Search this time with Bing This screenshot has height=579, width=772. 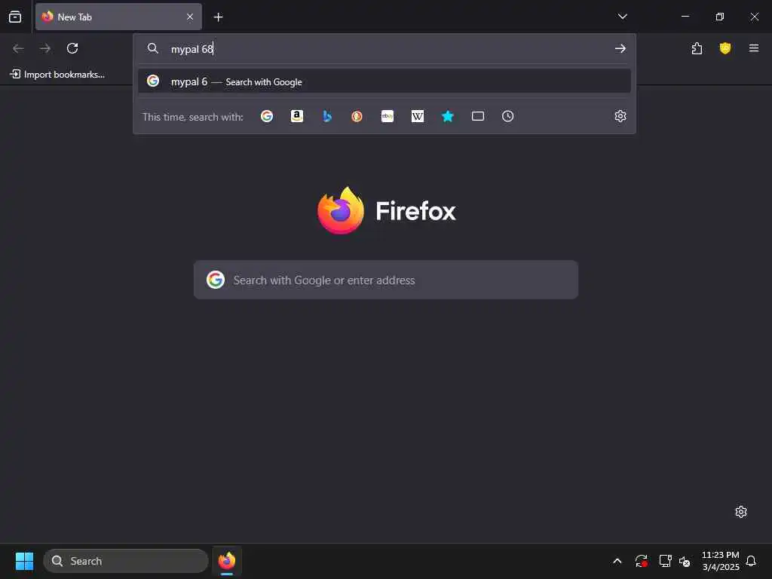[327, 116]
